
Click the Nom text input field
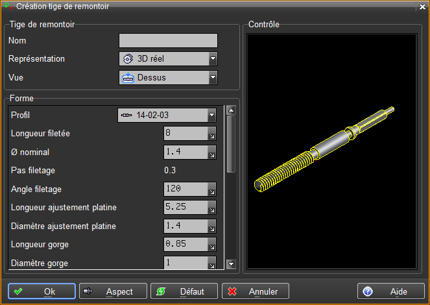168,41
